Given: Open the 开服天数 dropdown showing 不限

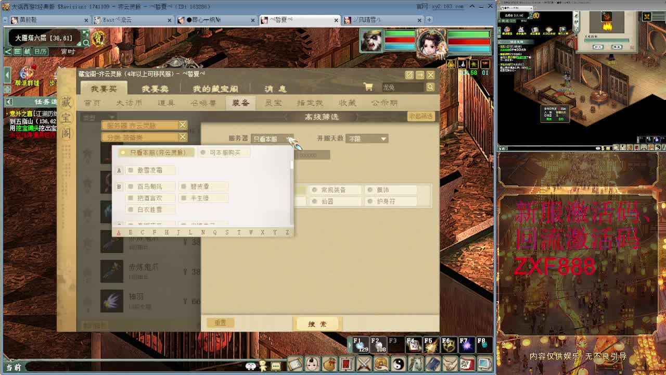Looking at the screenshot, I should click(x=367, y=139).
